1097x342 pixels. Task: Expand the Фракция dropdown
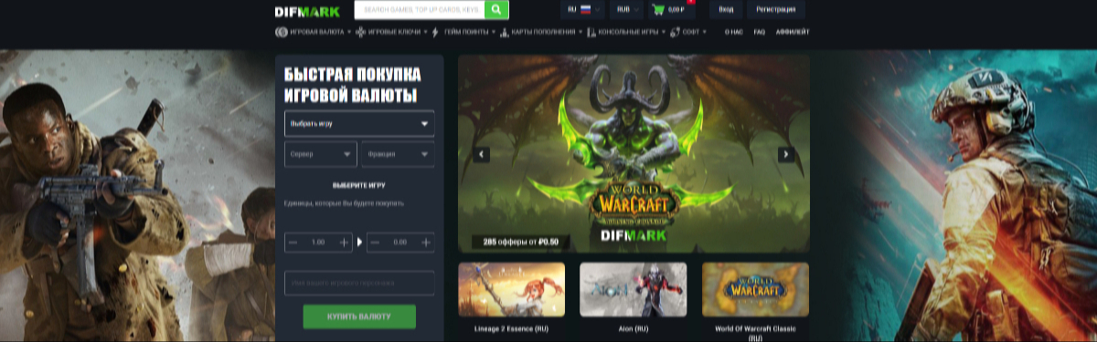(399, 154)
